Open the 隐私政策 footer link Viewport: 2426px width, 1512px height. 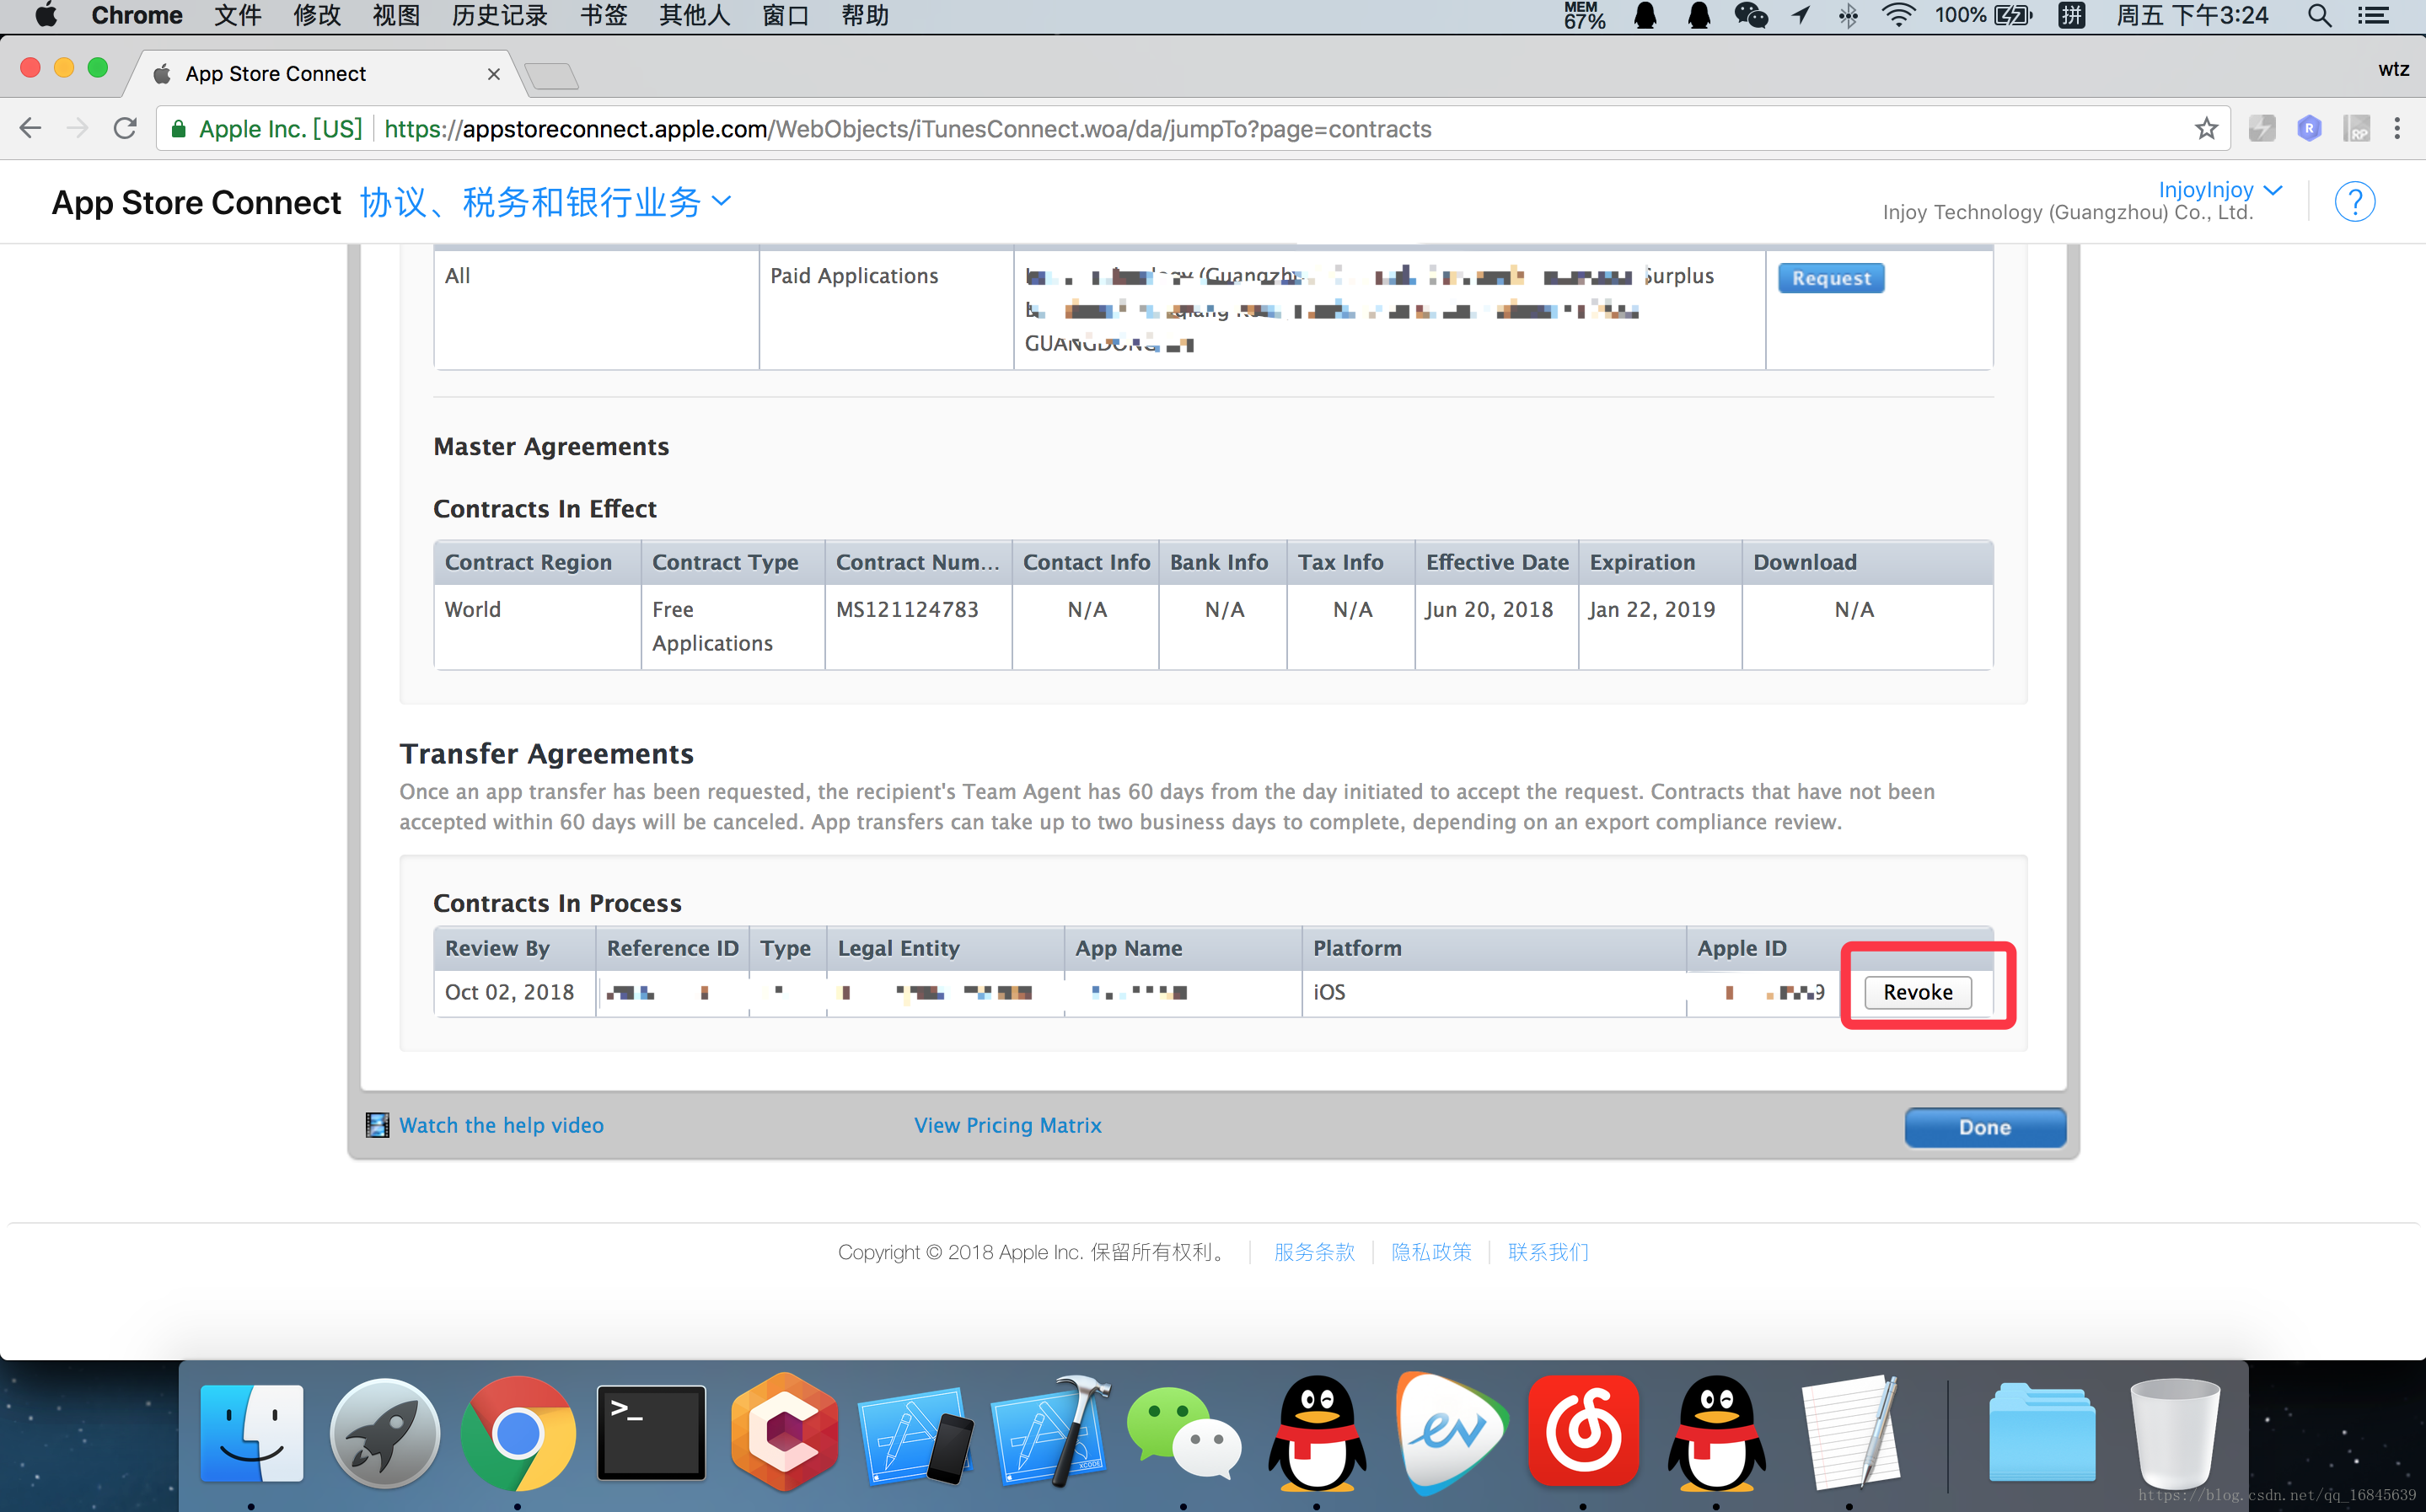click(1431, 1252)
